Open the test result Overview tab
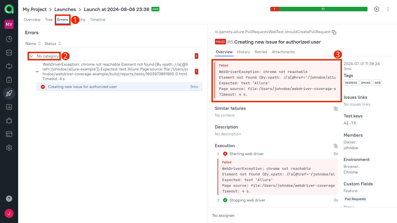397x223 pixels. (224, 52)
